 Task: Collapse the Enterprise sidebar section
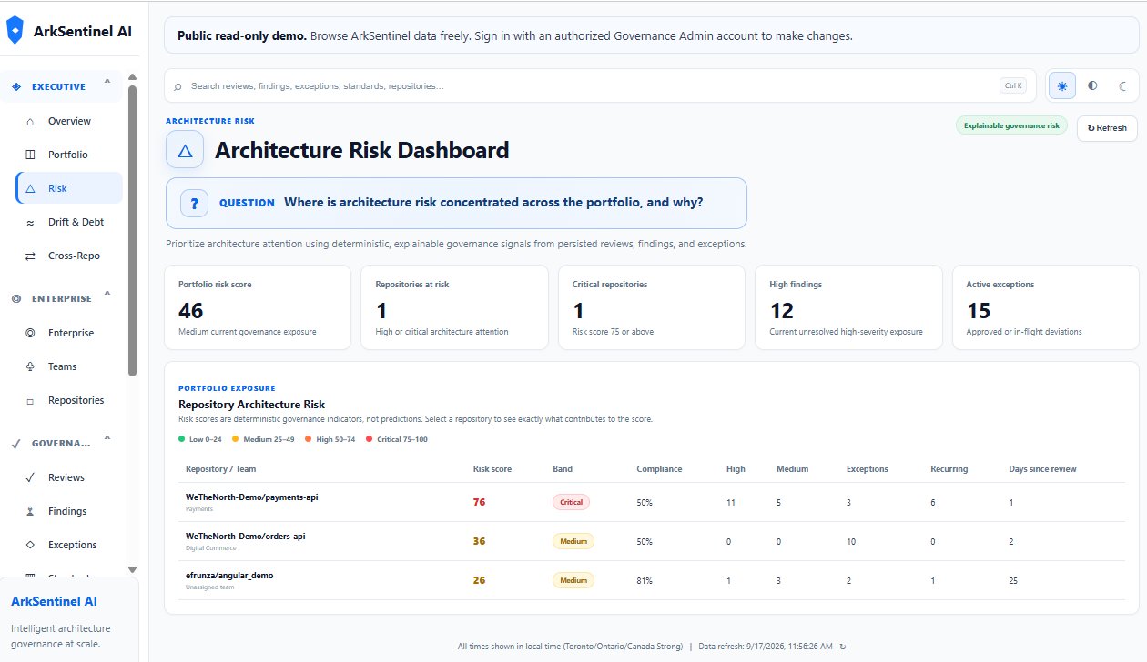tap(107, 295)
